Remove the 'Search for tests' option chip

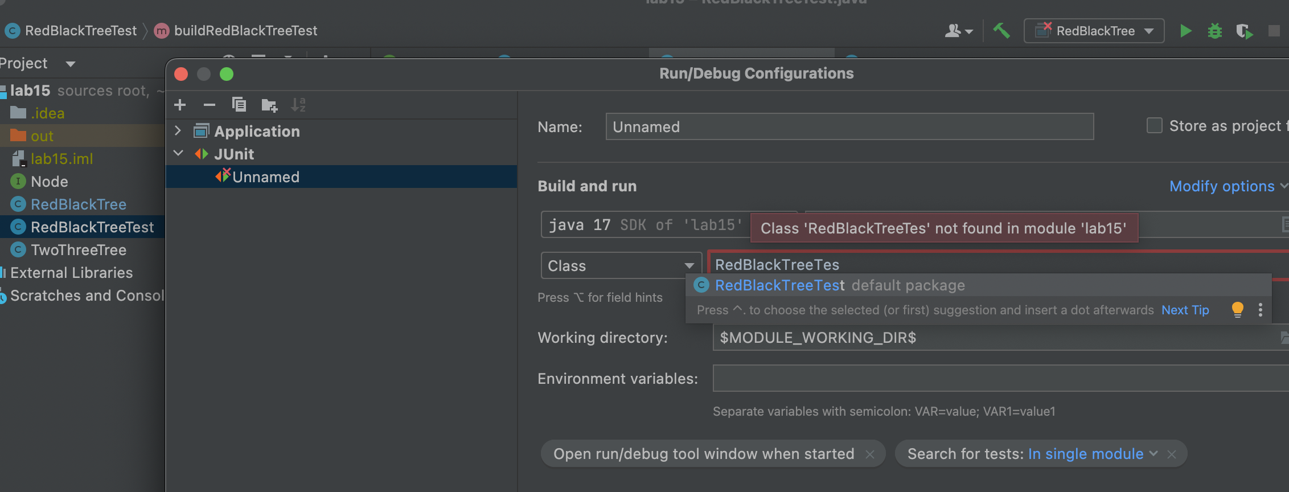tap(1172, 454)
